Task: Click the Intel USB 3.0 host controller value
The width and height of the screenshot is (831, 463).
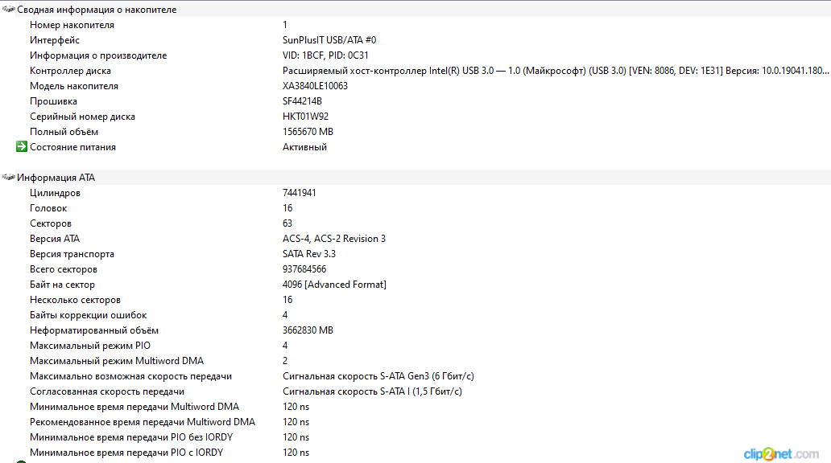Action: 556,71
